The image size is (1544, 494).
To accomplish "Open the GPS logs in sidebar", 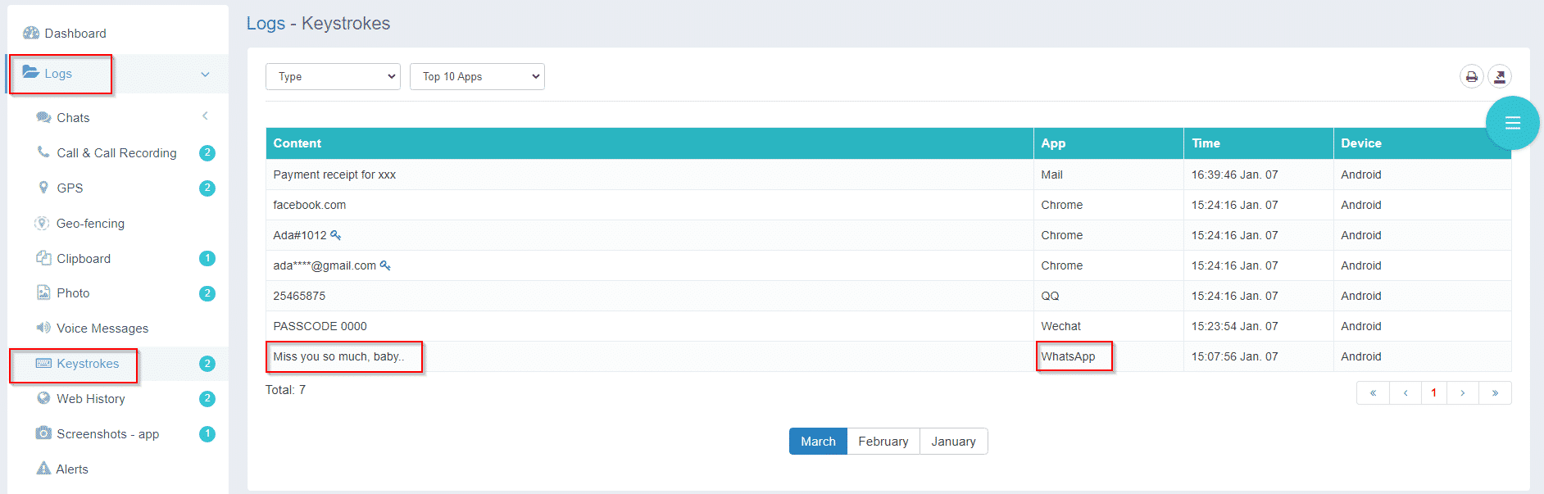I will [70, 188].
